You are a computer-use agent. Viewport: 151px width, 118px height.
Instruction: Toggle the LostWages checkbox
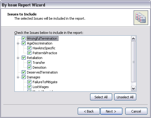tap(29, 87)
